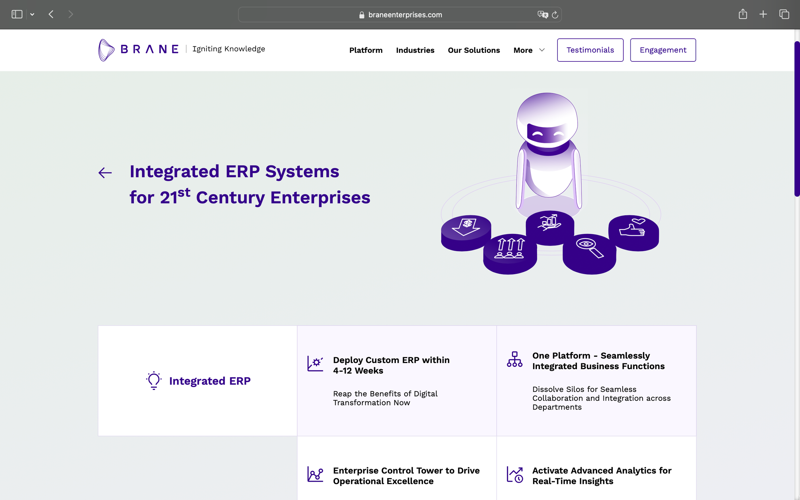Image resolution: width=800 pixels, height=500 pixels.
Task: Open the Platform menu item
Action: [366, 50]
